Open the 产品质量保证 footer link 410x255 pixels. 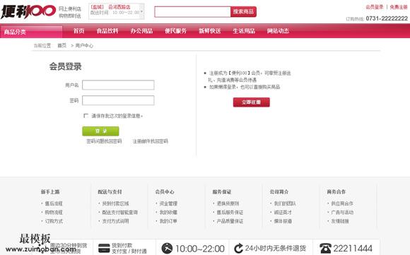click(x=230, y=221)
